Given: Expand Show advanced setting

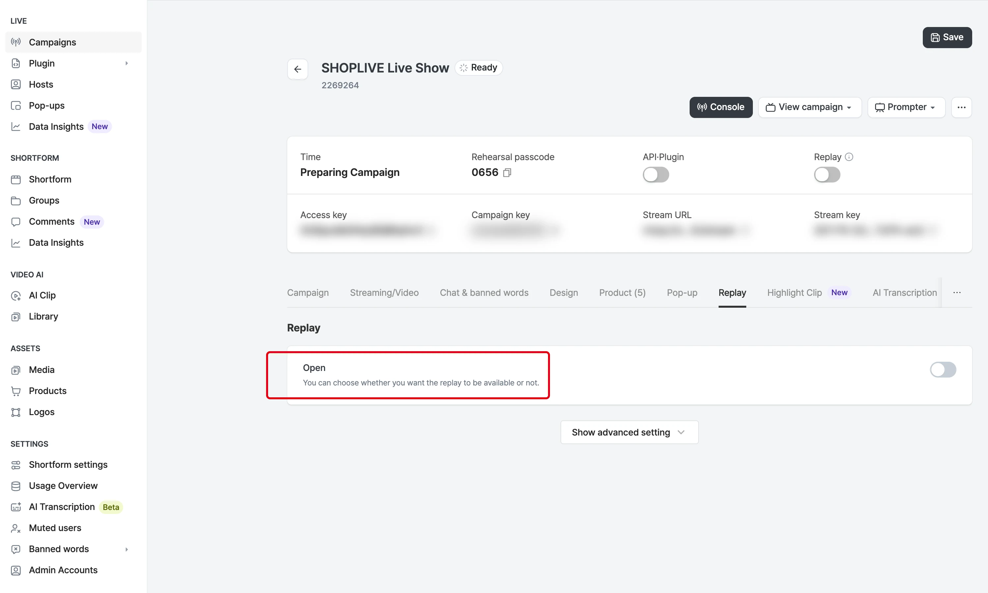Looking at the screenshot, I should pos(629,432).
